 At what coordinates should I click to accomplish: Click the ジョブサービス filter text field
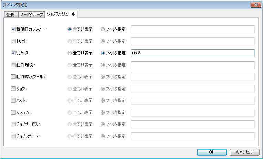(x=193, y=125)
